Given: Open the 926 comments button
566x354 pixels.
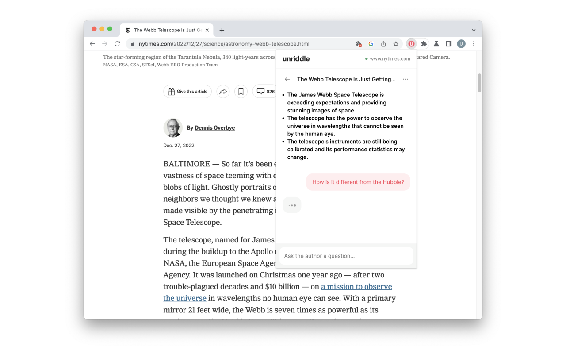Looking at the screenshot, I should (264, 92).
